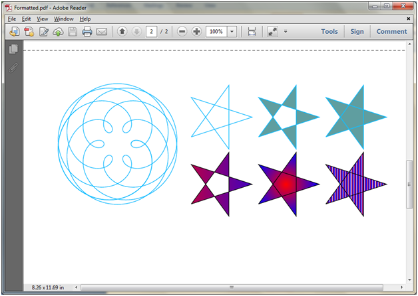Screen dimensions: 418x296
Task: Click the fit-to-window scrolling icon
Action: [x=252, y=32]
